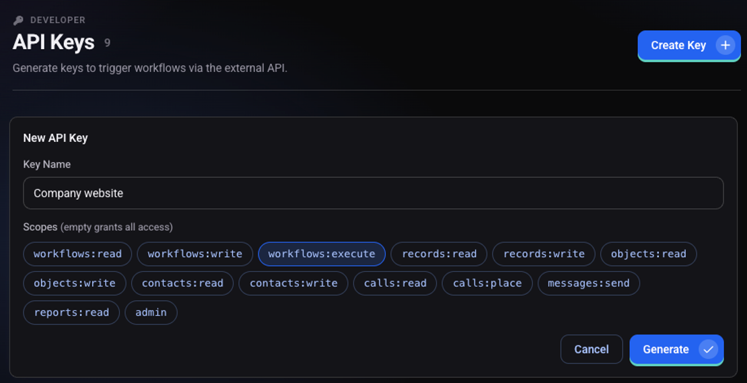Viewport: 747px width, 383px height.
Task: Click the key icon beside DEVELOPER
Action: pos(18,20)
